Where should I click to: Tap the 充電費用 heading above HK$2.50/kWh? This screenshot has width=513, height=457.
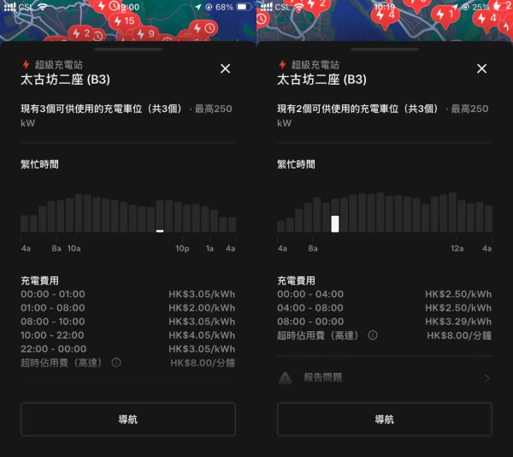296,281
